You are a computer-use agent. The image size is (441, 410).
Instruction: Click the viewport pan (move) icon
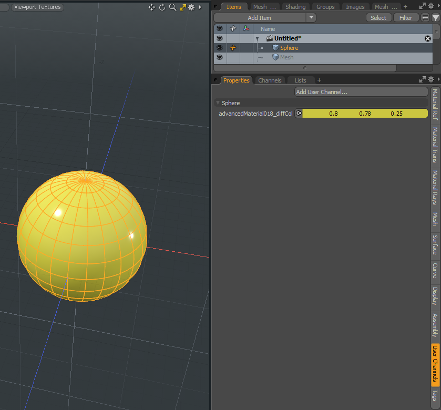[152, 7]
